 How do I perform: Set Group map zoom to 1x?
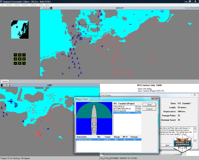pos(42,8)
